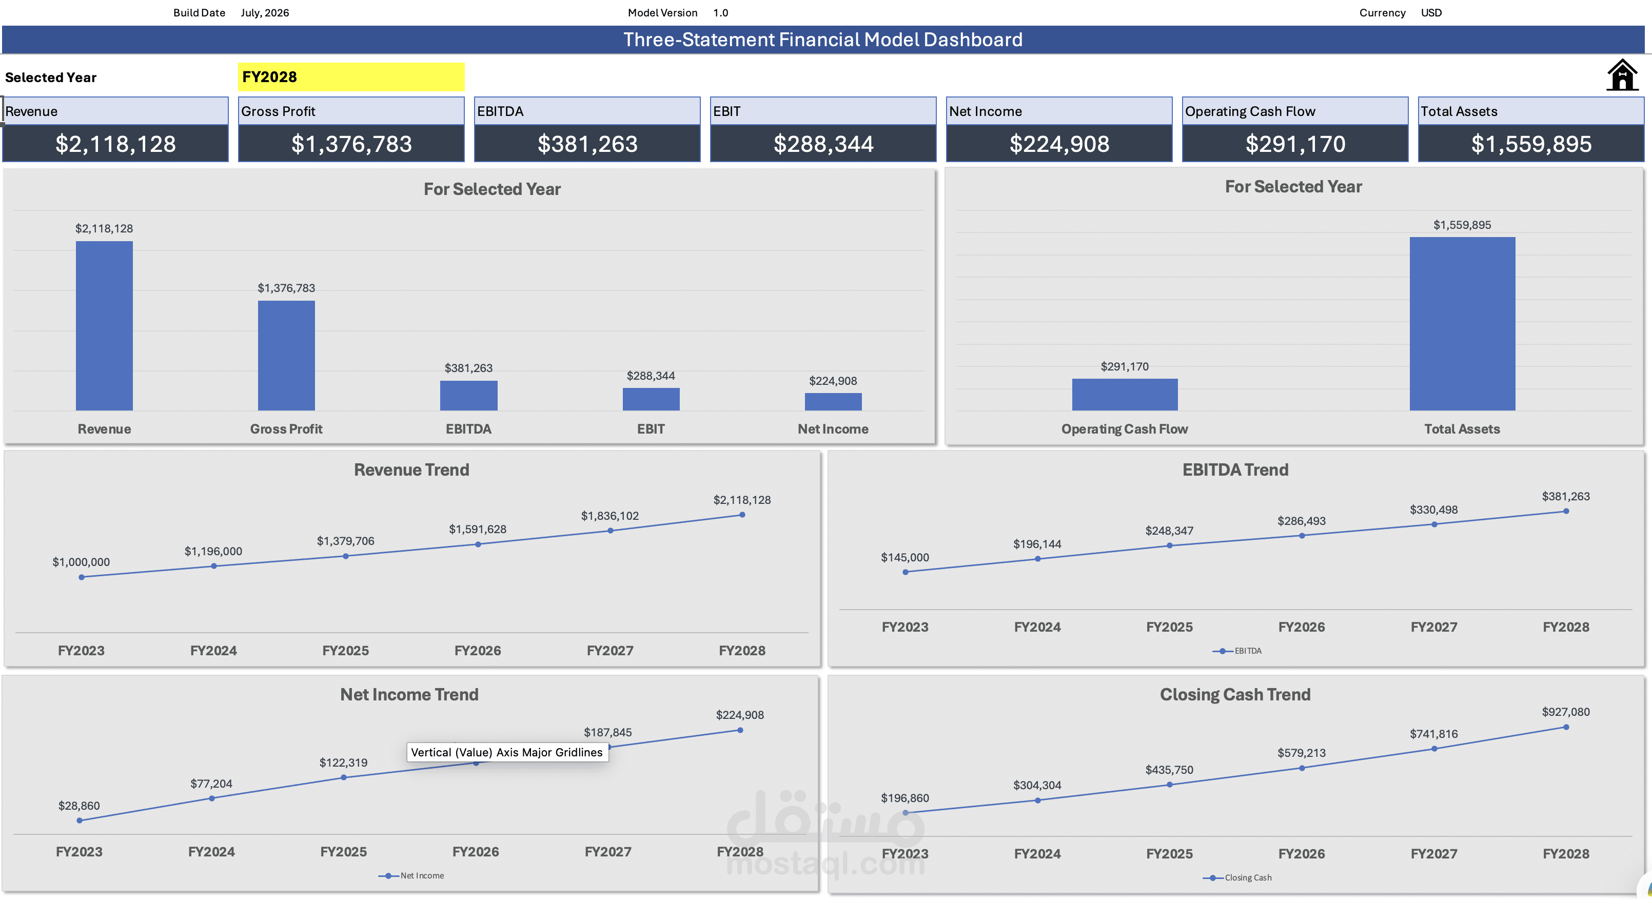Click the $1,836,102 data label in Revenue Trend
The height and width of the screenshot is (899, 1652).
(610, 516)
